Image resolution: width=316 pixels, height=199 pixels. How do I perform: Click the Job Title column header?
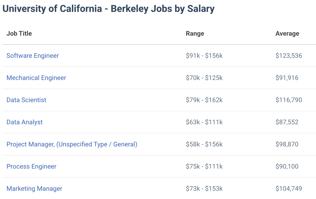[x=19, y=33]
